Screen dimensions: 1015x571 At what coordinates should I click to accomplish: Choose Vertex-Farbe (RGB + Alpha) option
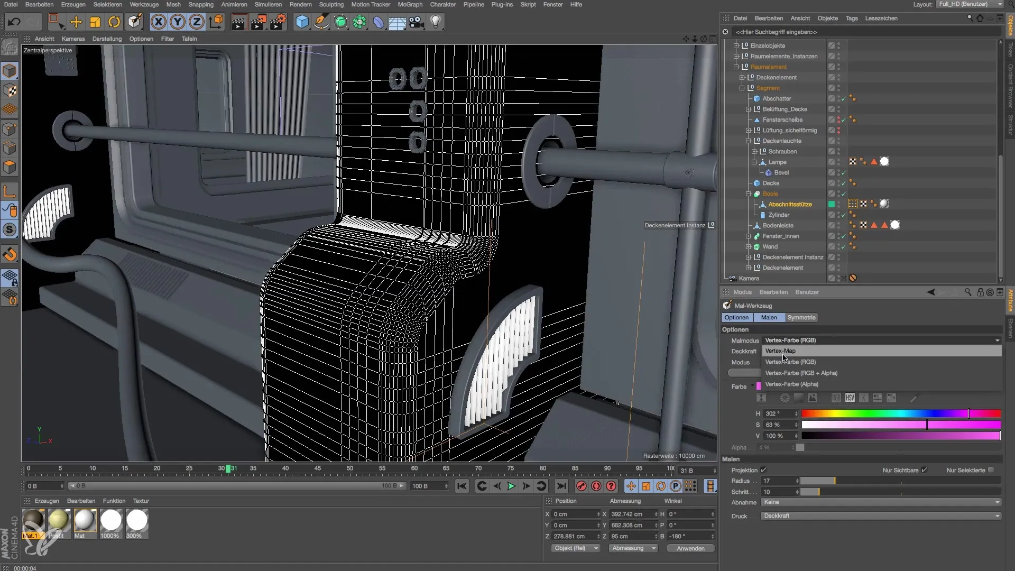pyautogui.click(x=881, y=373)
